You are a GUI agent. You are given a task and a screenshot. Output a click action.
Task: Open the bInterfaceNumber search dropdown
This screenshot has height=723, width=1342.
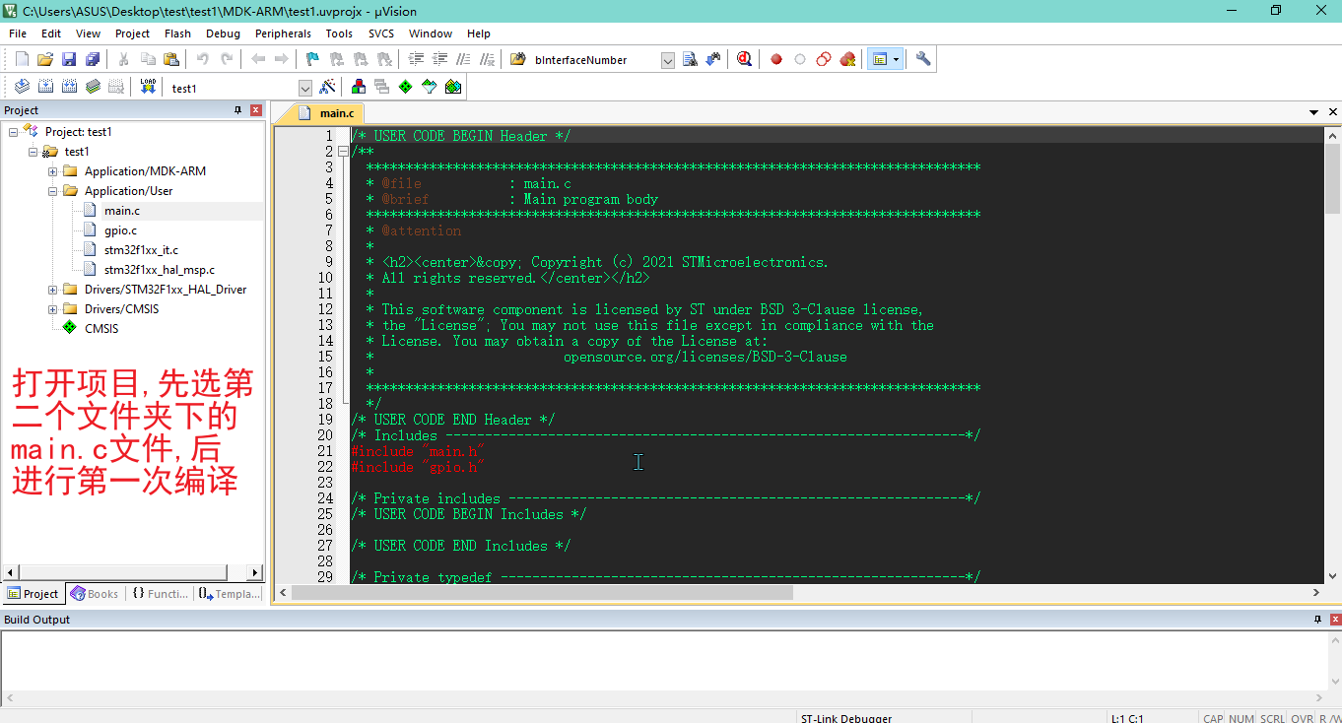[x=668, y=60]
